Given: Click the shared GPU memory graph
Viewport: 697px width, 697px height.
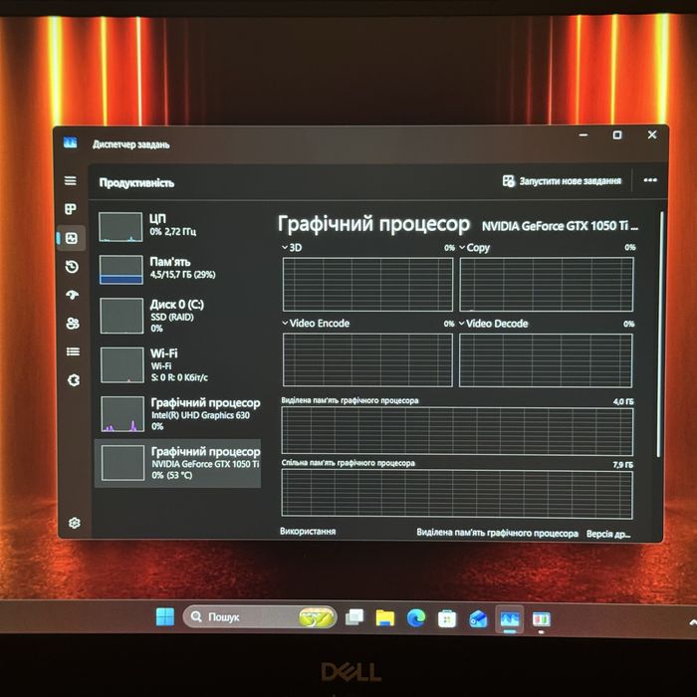Looking at the screenshot, I should (x=457, y=494).
